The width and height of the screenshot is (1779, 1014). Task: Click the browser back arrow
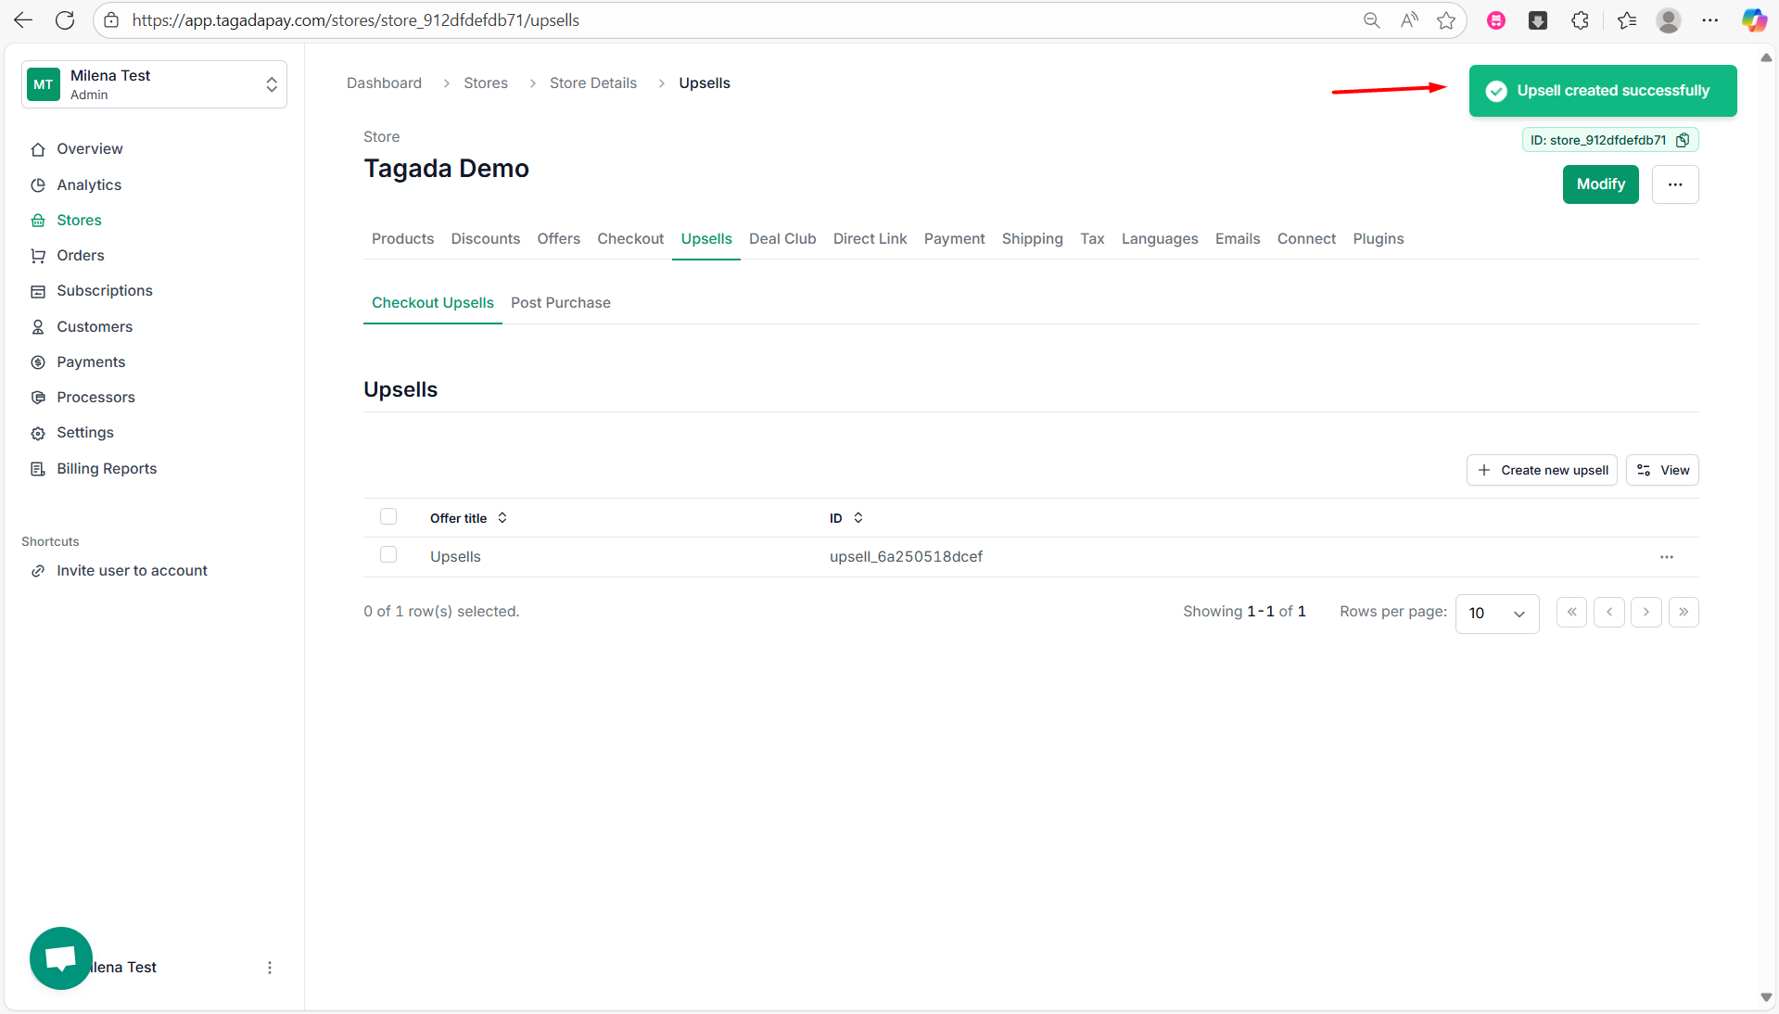point(23,19)
